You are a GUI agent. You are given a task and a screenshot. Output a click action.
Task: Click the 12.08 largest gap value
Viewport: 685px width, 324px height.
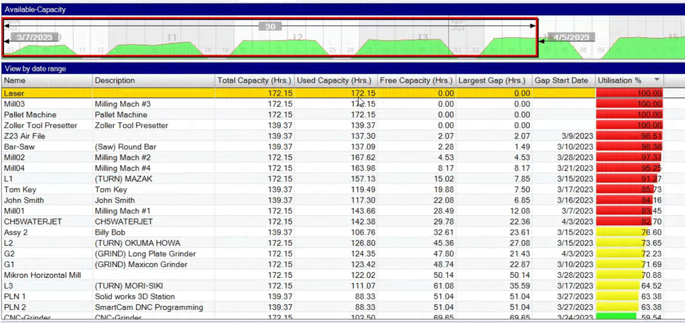520,211
